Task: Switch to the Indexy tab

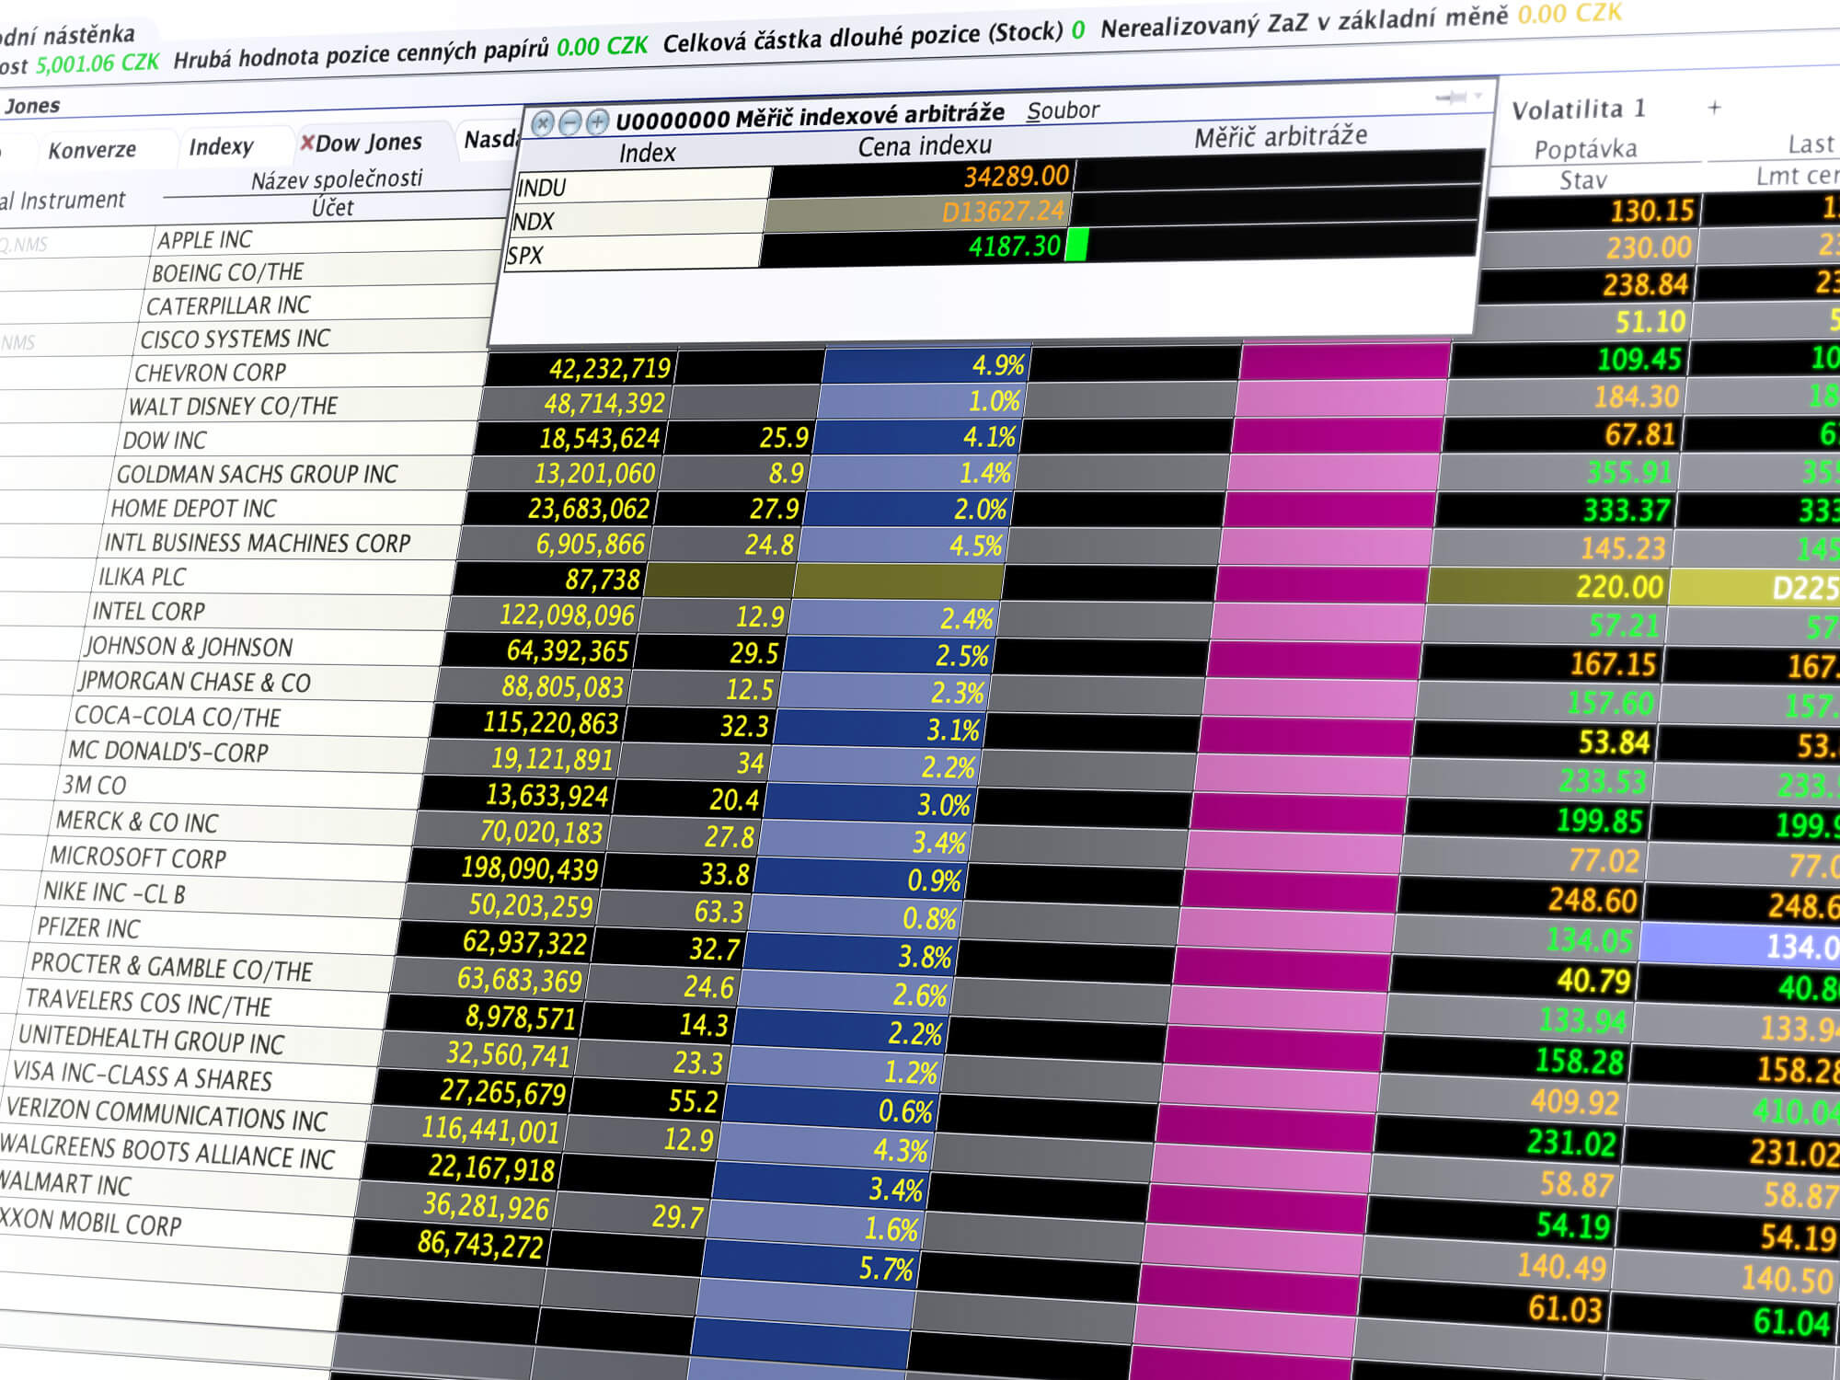Action: (x=221, y=146)
